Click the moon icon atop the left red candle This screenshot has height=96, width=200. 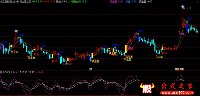(16, 31)
